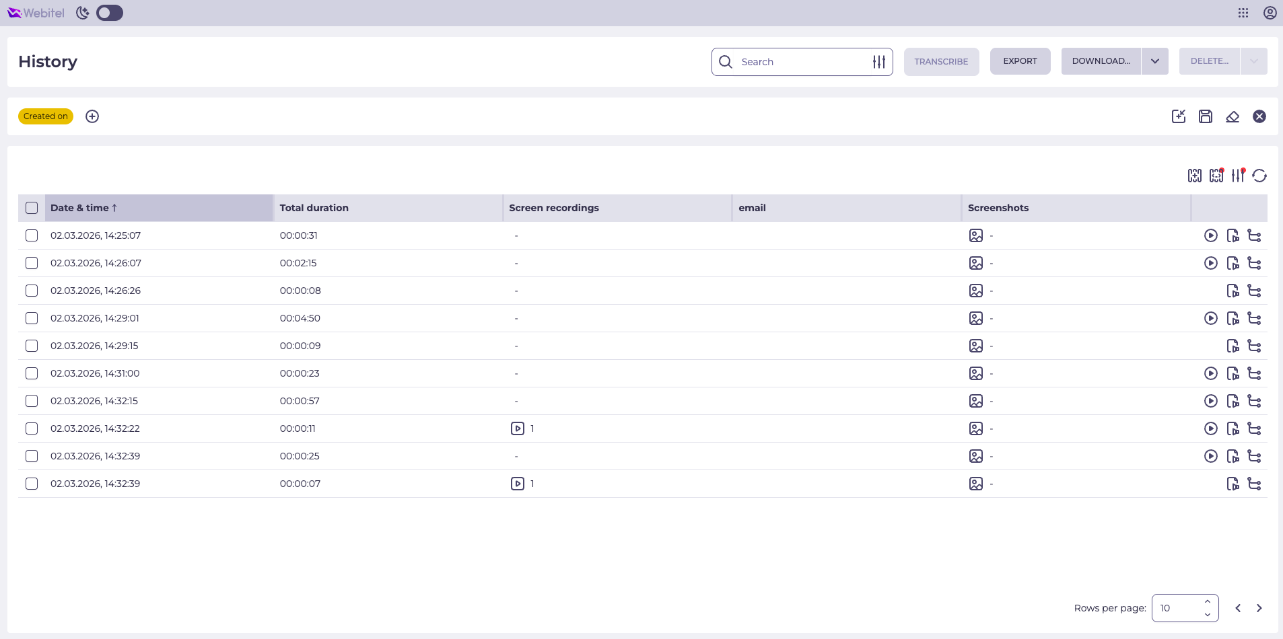Viewport: 1283px width, 639px height.
Task: Go to the next page
Action: tap(1259, 608)
